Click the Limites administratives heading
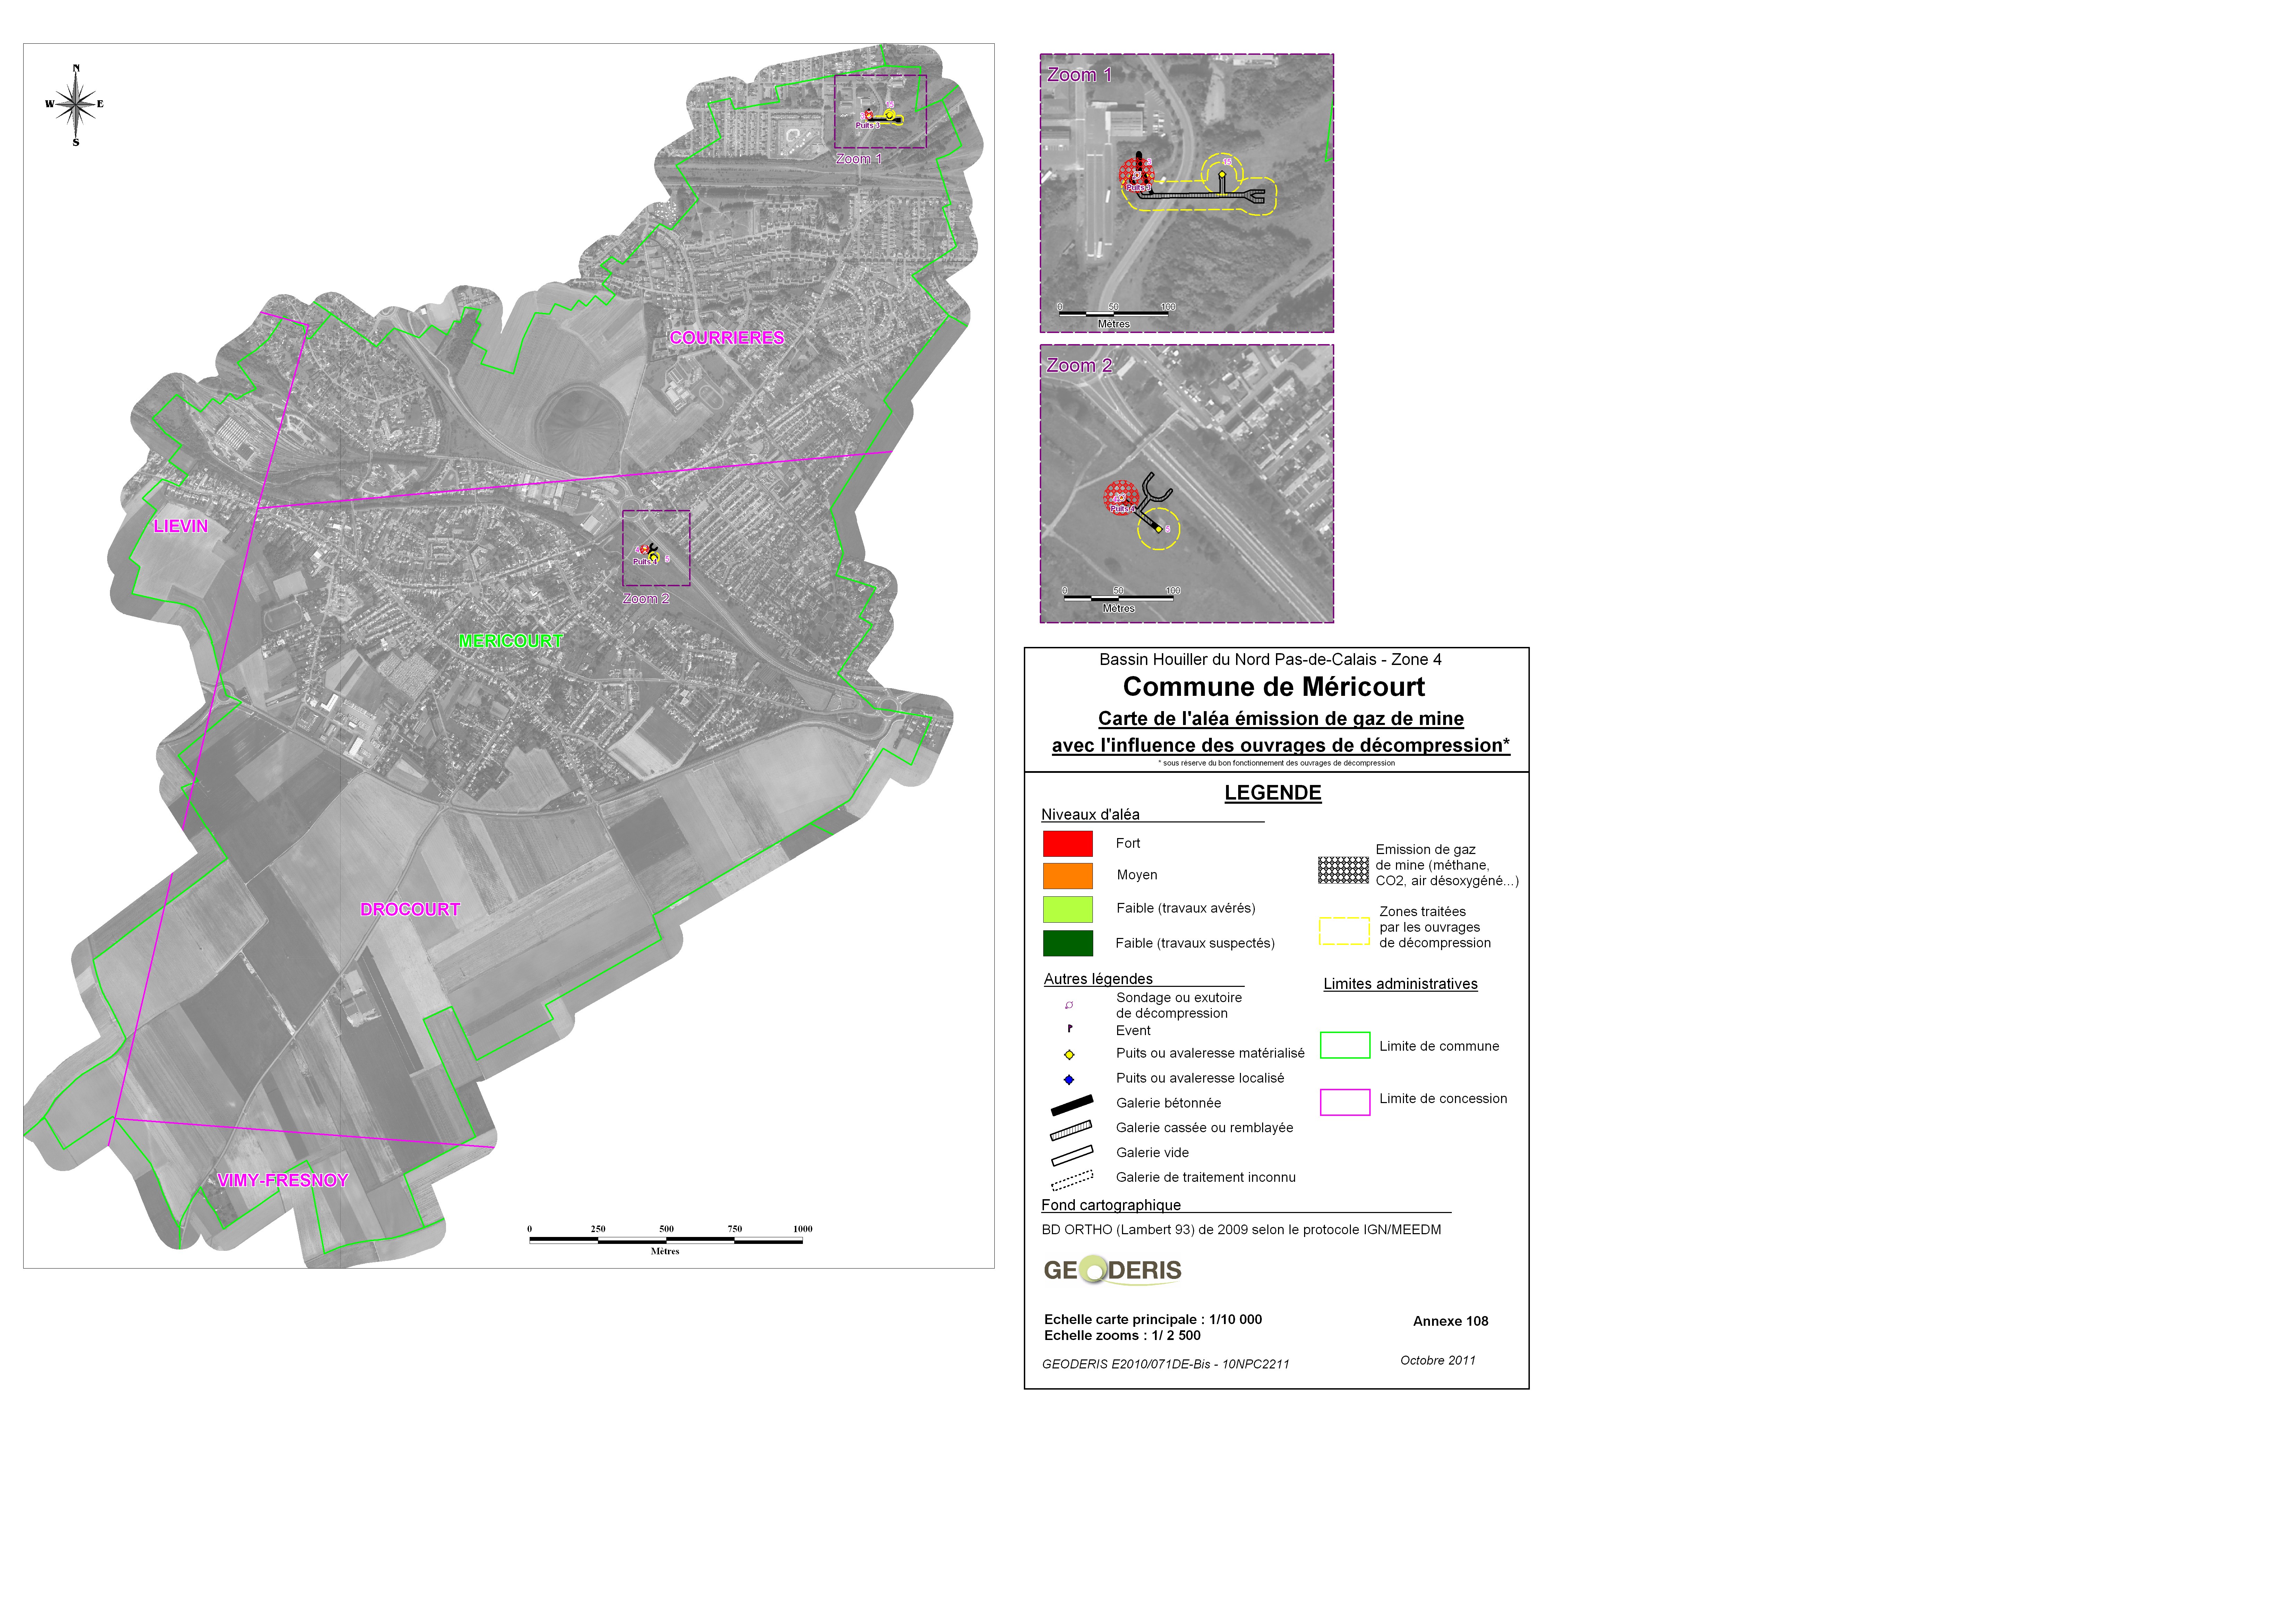 pos(1400,984)
